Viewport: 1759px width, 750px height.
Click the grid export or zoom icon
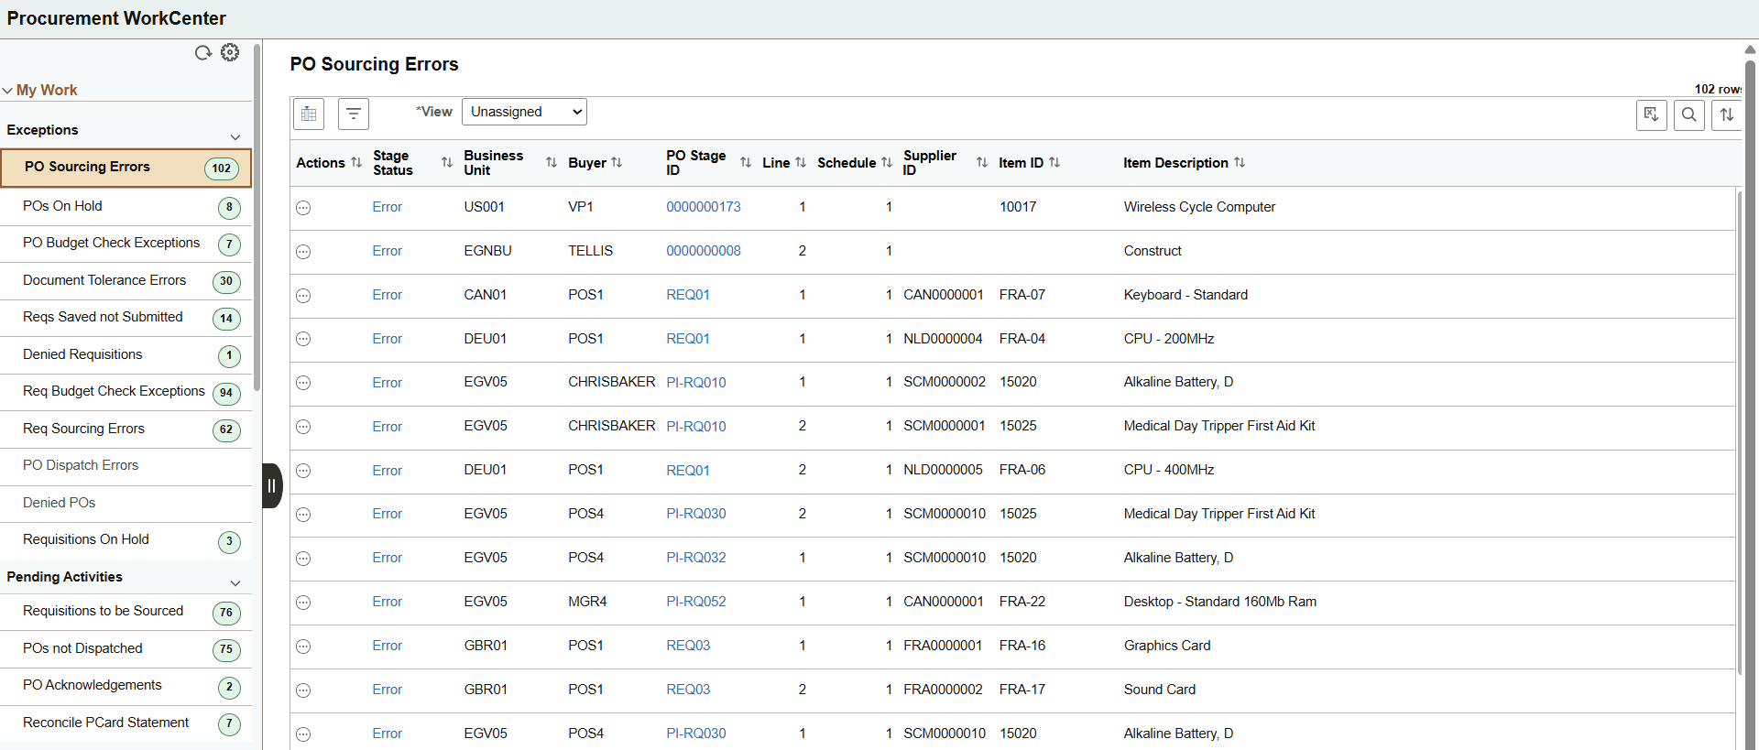(x=1651, y=114)
